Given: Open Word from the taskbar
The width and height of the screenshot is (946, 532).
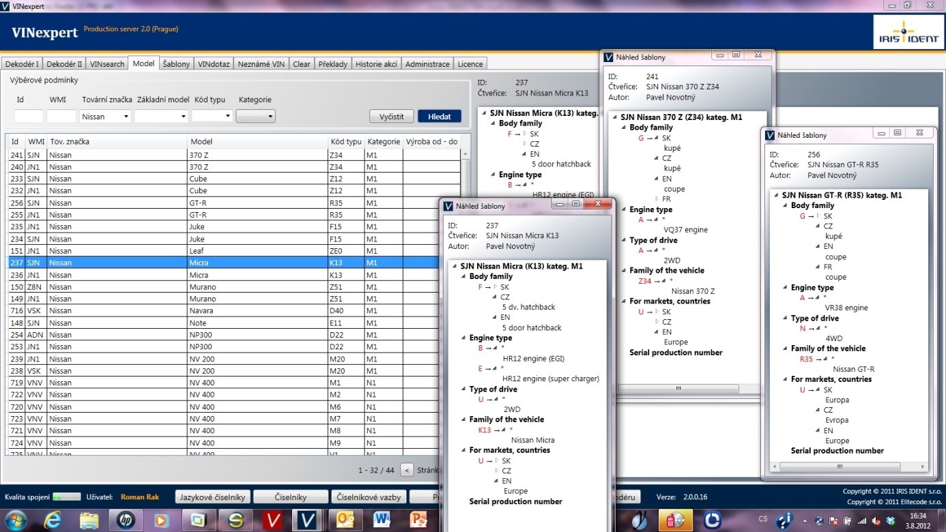Looking at the screenshot, I should point(382,520).
